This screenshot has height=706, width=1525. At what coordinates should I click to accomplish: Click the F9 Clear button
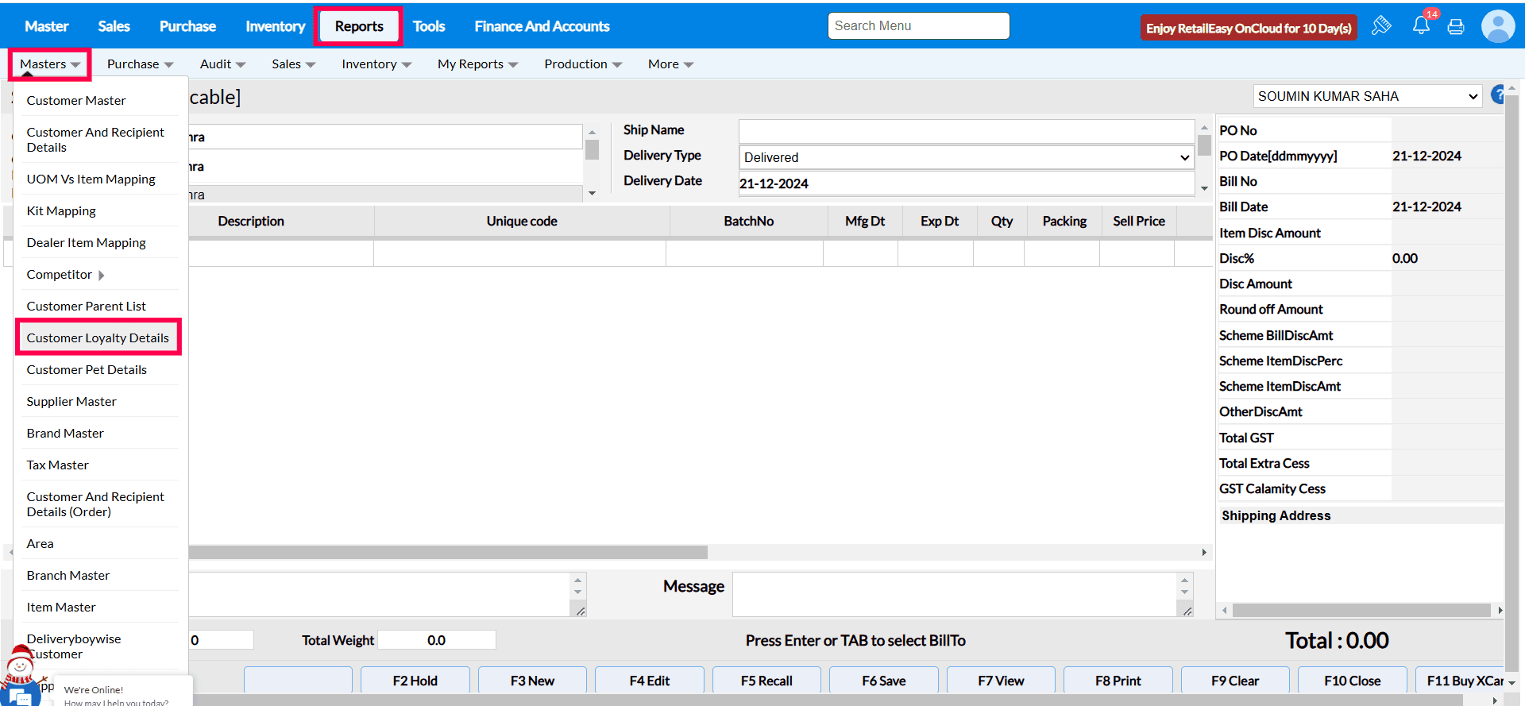[x=1235, y=681]
